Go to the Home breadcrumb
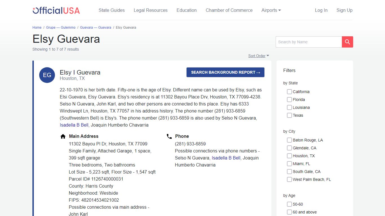 [x=37, y=28]
